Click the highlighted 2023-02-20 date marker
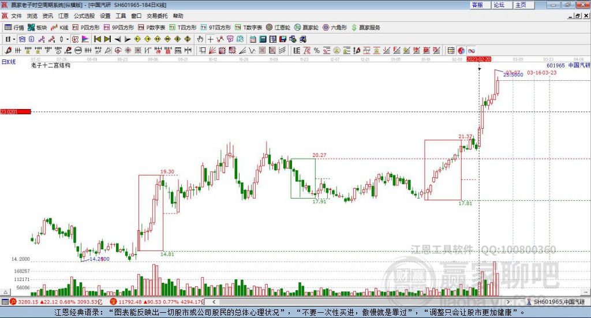Screen dimensions: 591x318 click(478, 59)
